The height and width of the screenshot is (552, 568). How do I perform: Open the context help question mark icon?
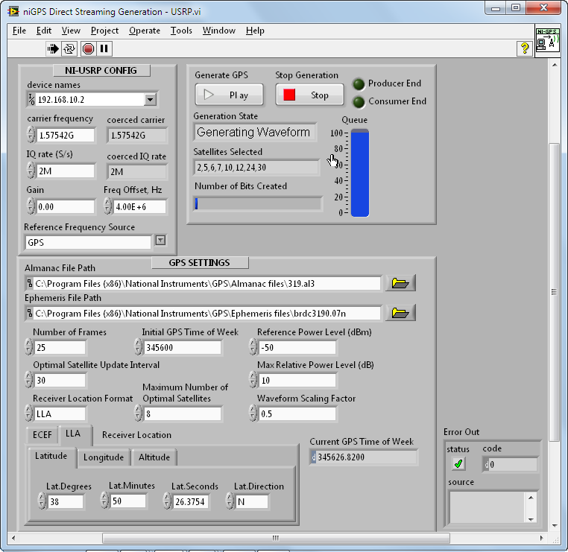point(524,48)
